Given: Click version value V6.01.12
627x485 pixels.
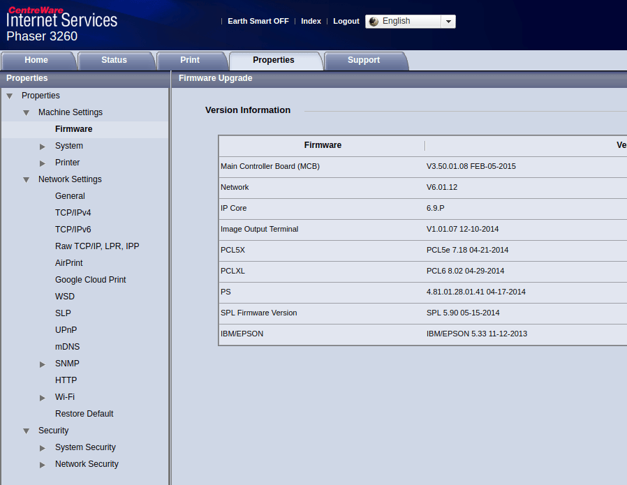Looking at the screenshot, I should click(442, 187).
